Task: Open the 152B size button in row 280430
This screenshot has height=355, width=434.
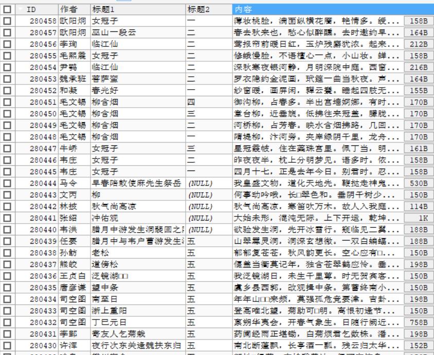Action: click(418, 346)
